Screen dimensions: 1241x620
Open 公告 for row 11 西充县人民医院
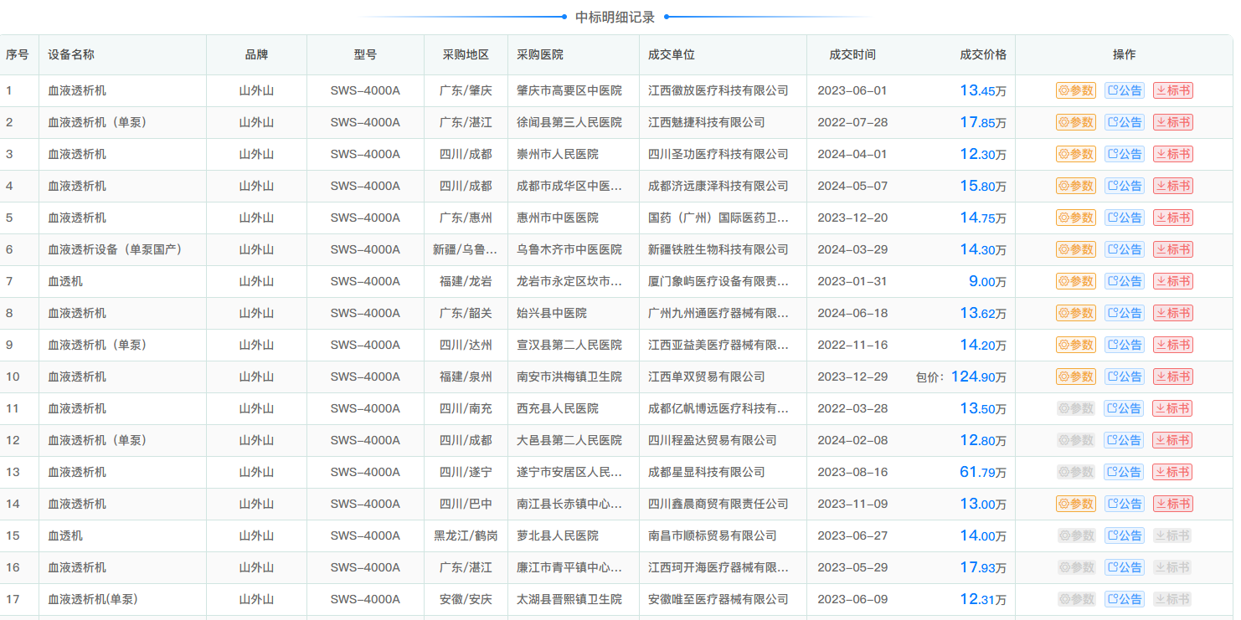[1125, 408]
